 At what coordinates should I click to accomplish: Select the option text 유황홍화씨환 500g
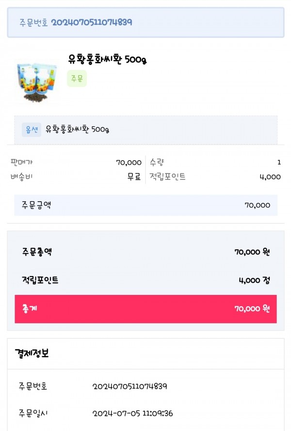tap(77, 129)
